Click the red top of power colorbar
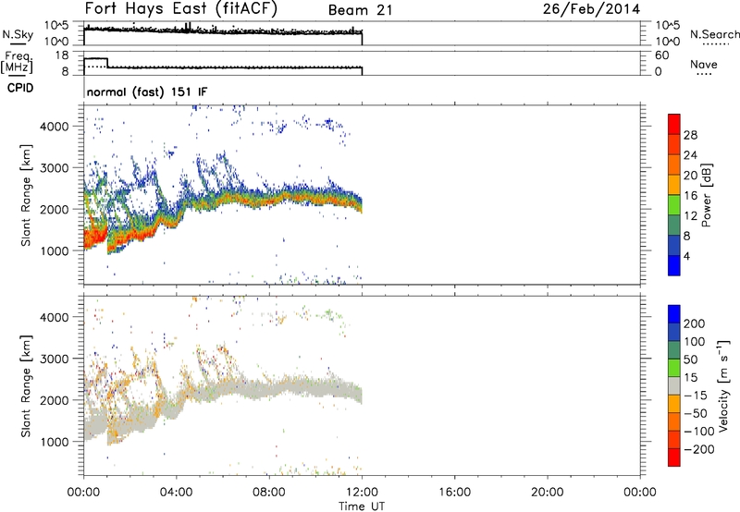 (x=674, y=124)
